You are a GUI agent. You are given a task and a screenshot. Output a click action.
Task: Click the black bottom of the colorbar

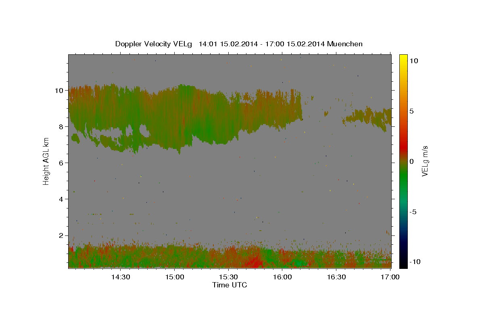(403, 262)
